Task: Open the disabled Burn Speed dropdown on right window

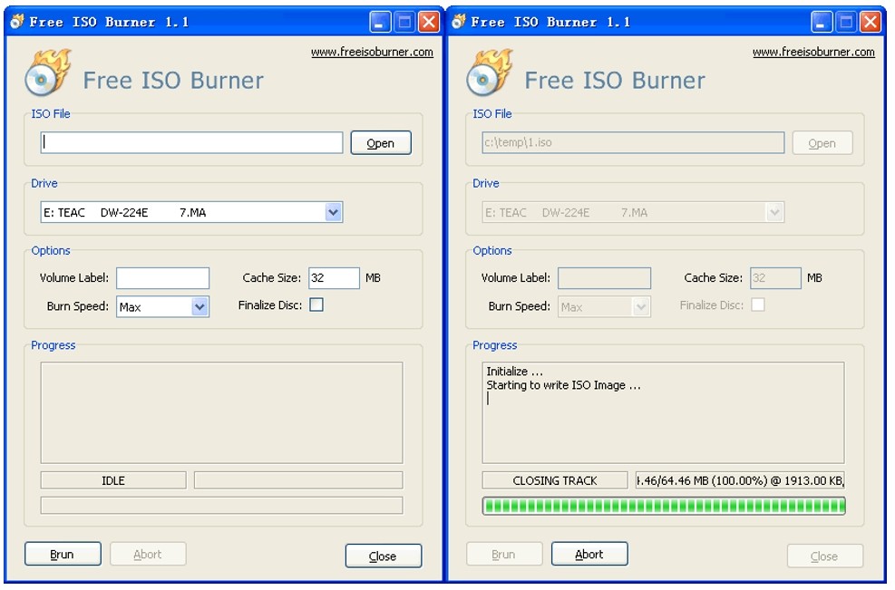Action: (642, 307)
